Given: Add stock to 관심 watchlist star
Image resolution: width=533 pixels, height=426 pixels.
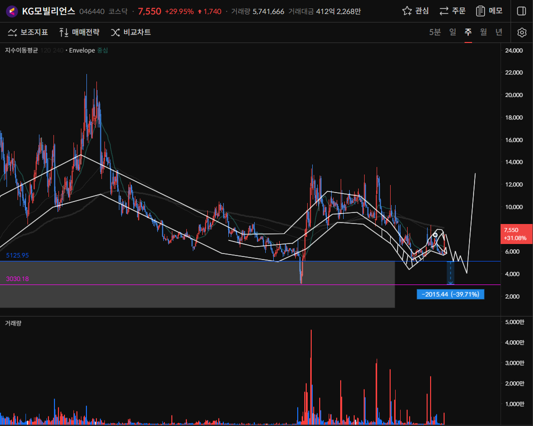Looking at the screenshot, I should click(416, 11).
